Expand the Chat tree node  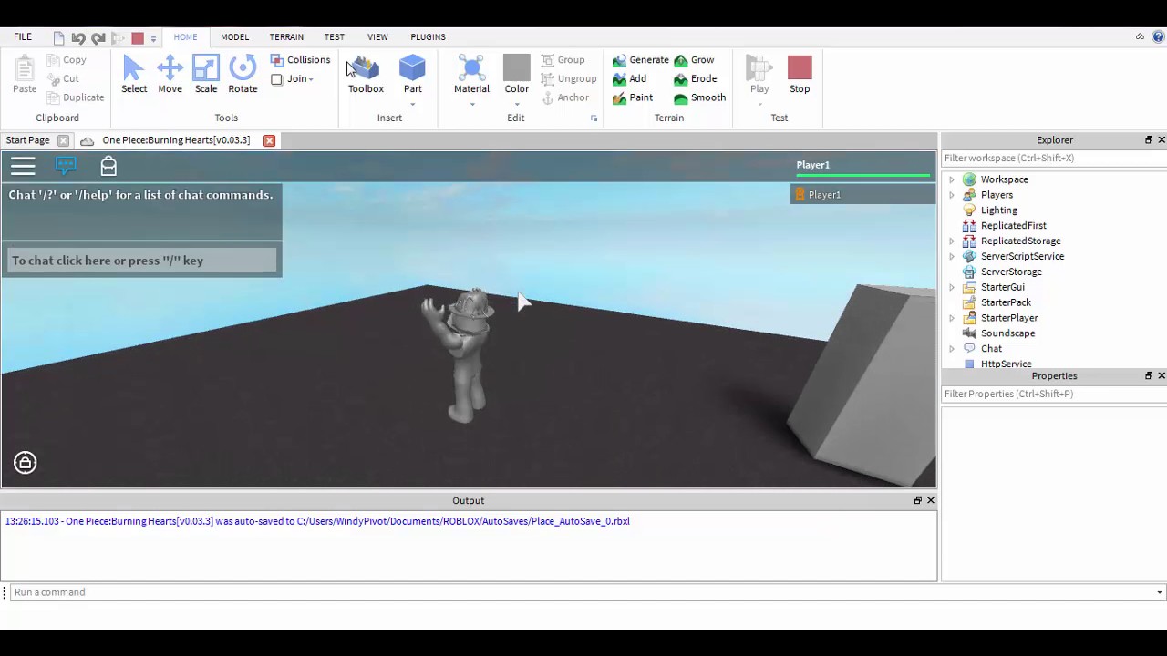coord(952,349)
